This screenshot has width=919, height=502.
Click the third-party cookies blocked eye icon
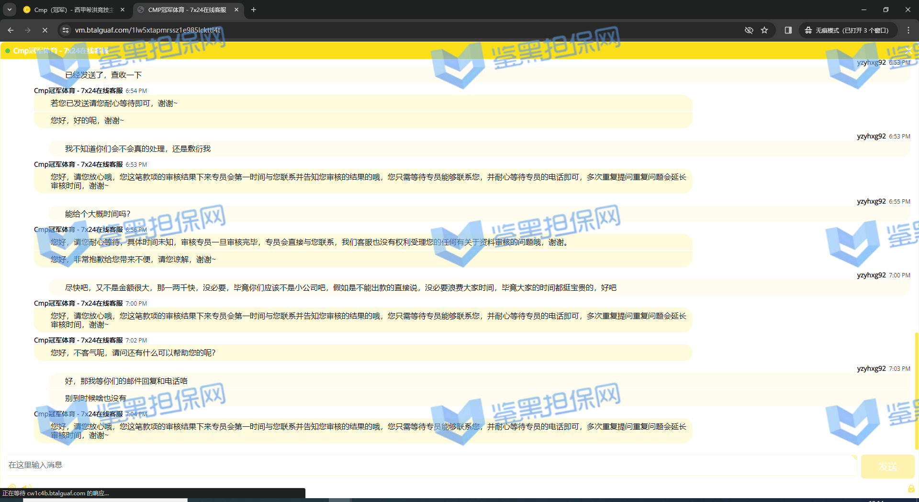tap(749, 30)
